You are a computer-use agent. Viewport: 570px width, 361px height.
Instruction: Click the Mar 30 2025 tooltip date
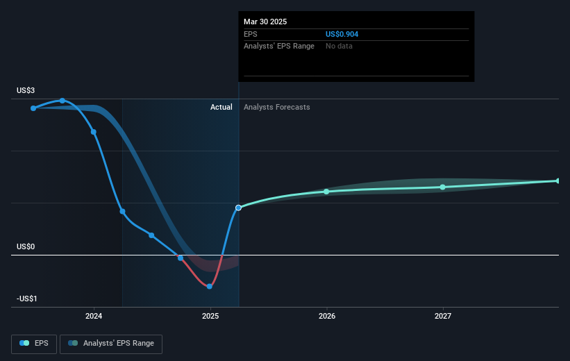coord(265,22)
